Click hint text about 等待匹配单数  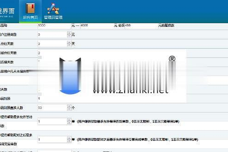[x=128, y=121]
